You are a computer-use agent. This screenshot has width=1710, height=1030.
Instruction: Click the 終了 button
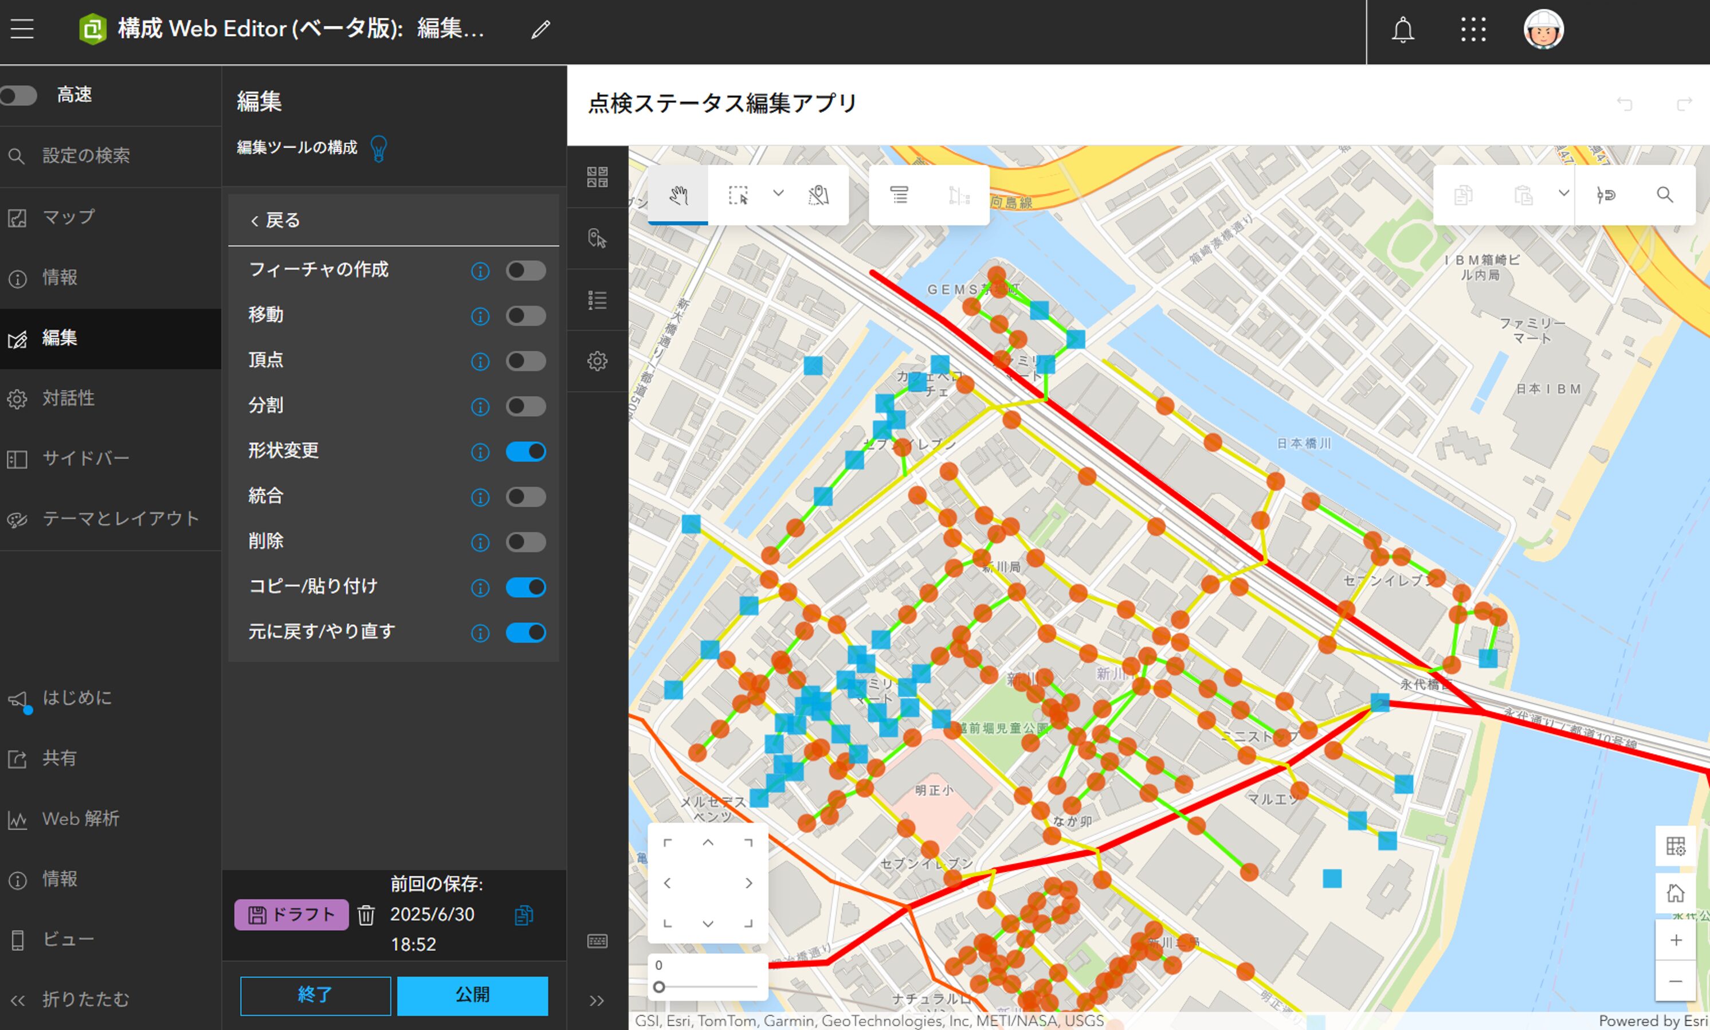316,995
